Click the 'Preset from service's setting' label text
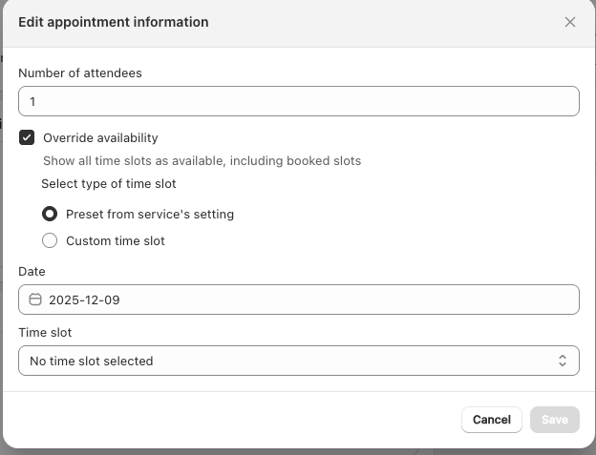This screenshot has width=596, height=455. [x=150, y=215]
